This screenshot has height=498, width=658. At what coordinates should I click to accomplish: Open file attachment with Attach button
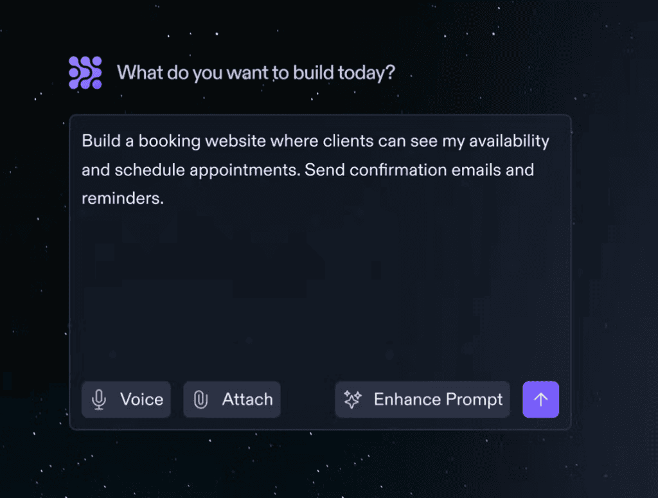pyautogui.click(x=231, y=400)
